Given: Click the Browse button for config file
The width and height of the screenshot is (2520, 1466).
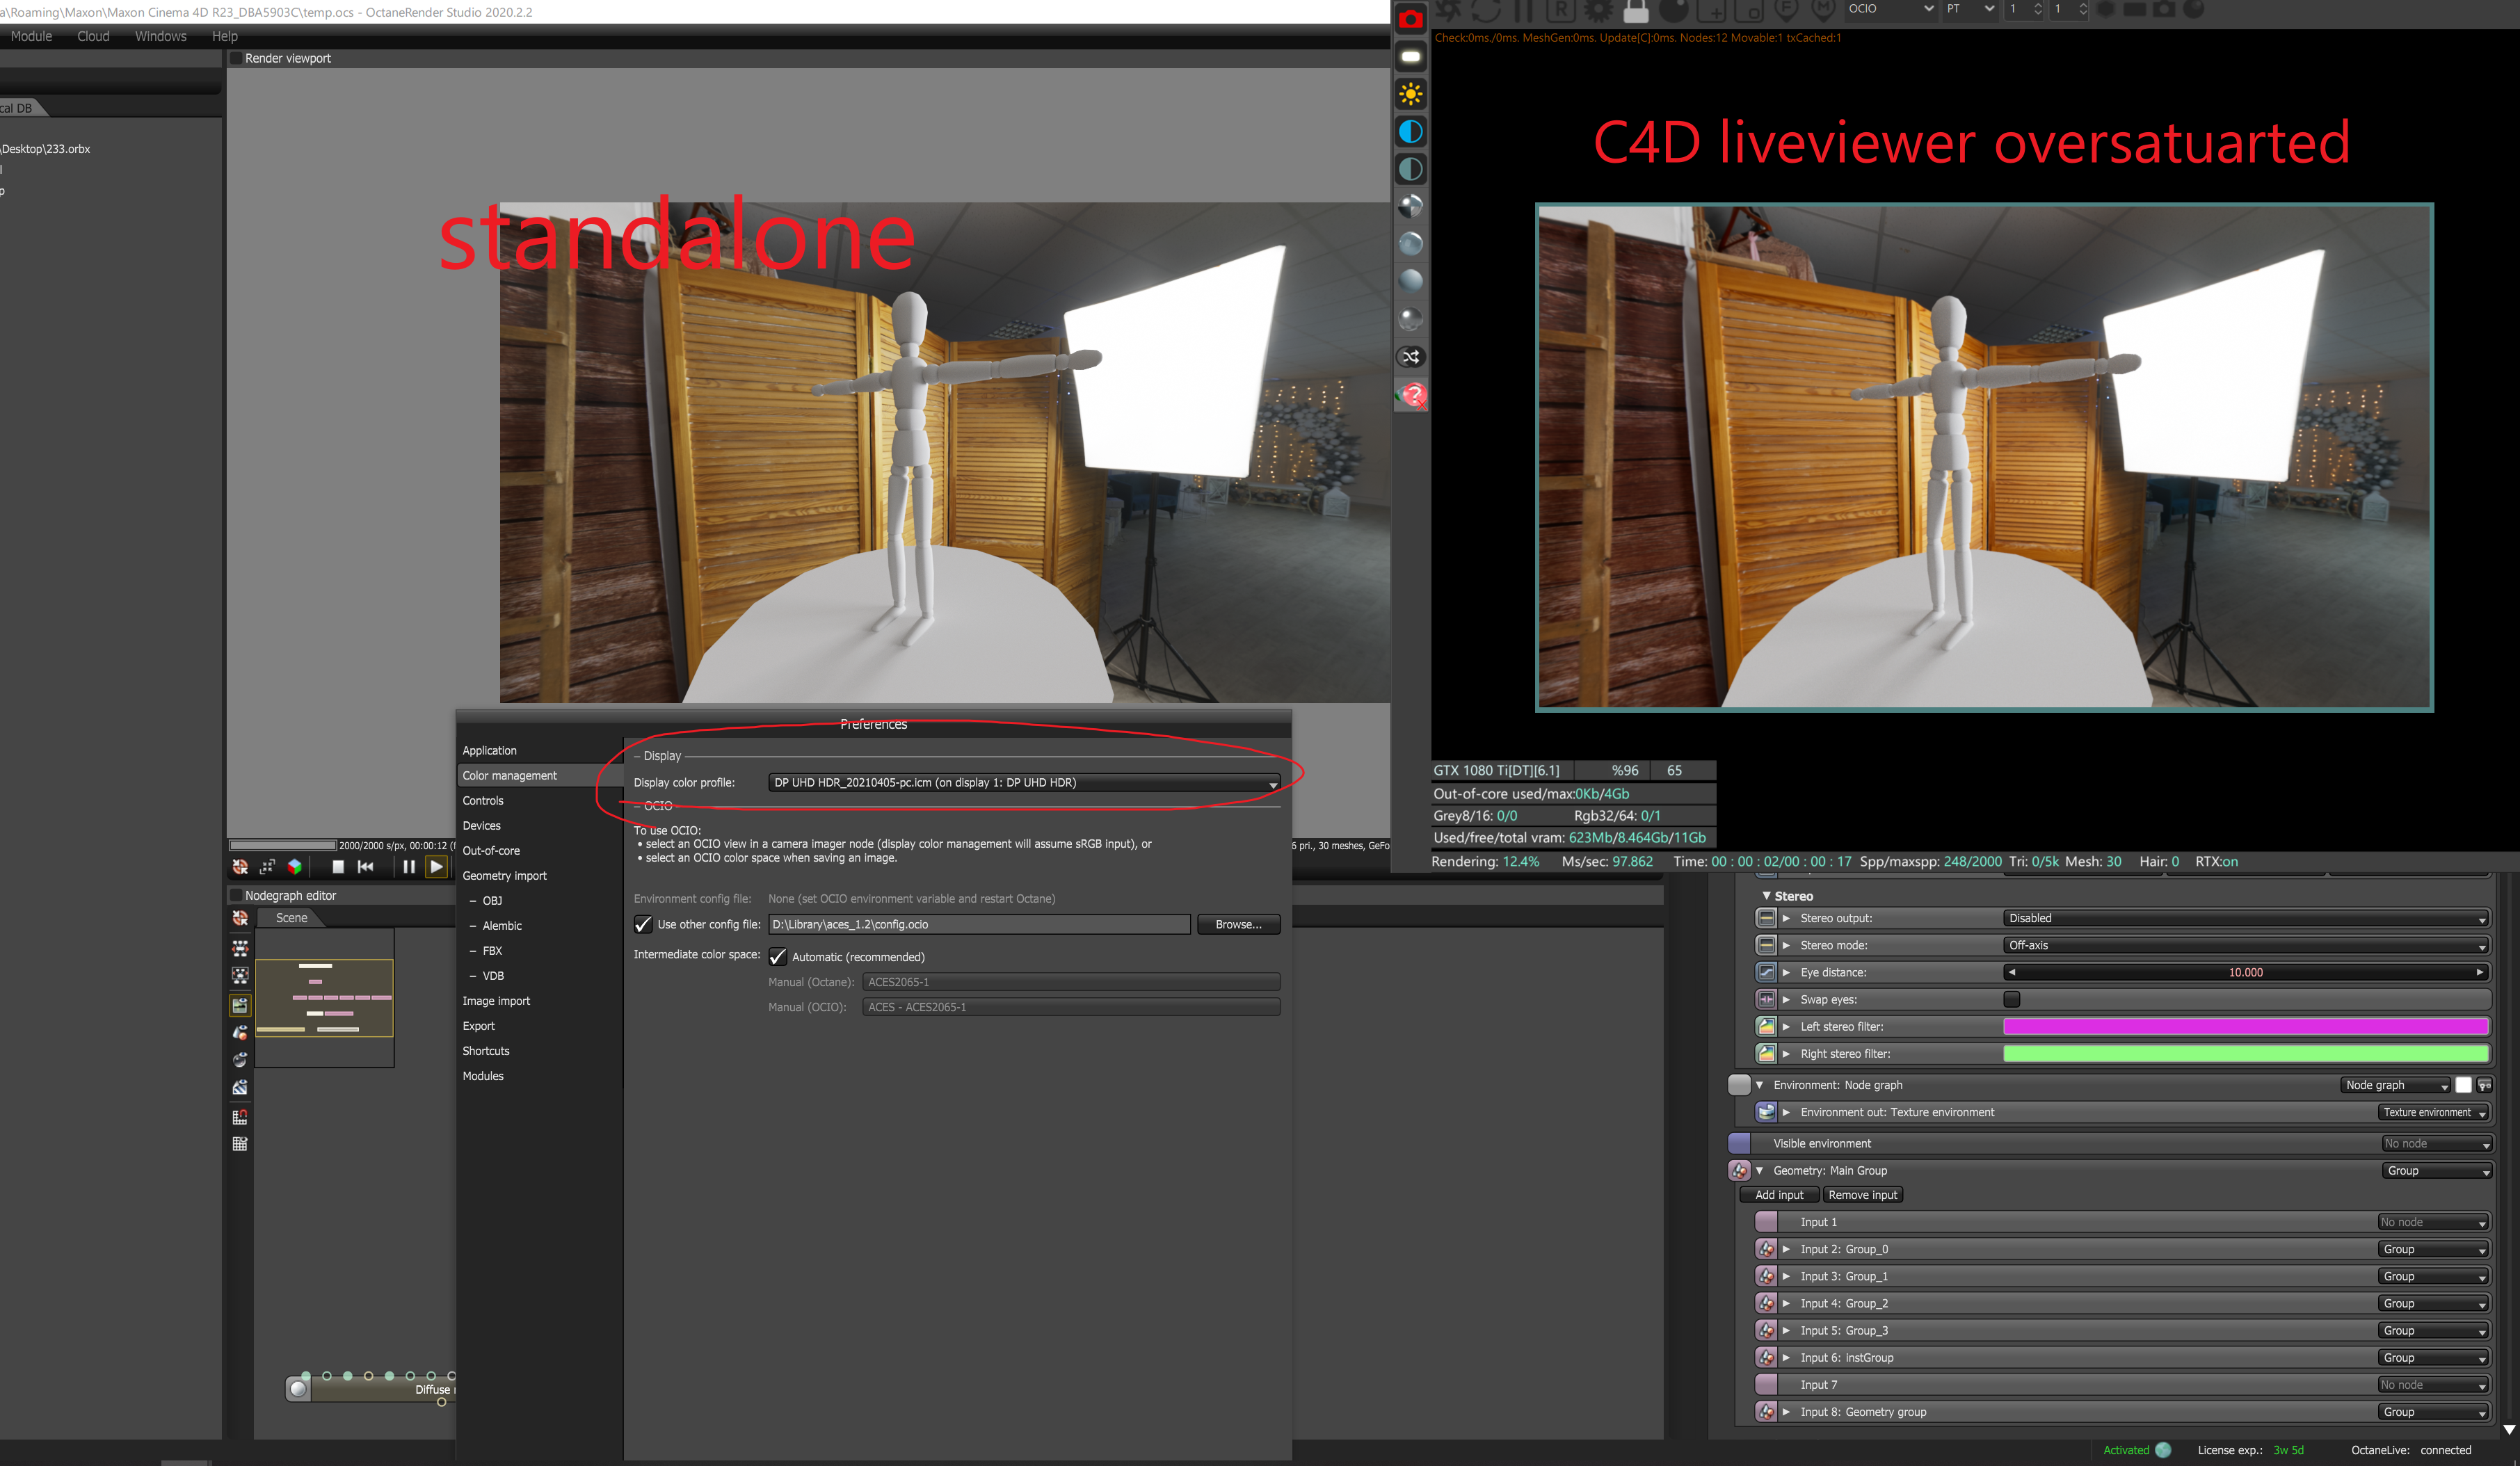Looking at the screenshot, I should click(1238, 924).
